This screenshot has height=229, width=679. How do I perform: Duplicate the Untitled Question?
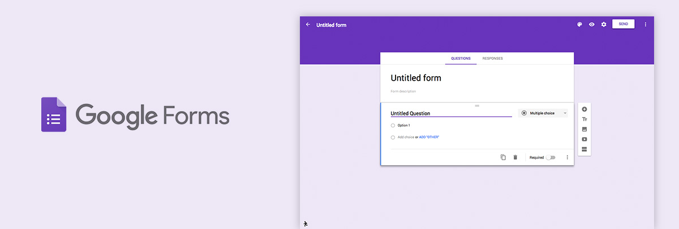pos(503,157)
